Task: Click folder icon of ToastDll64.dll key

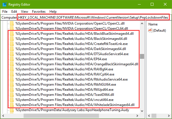Action: point(12,95)
